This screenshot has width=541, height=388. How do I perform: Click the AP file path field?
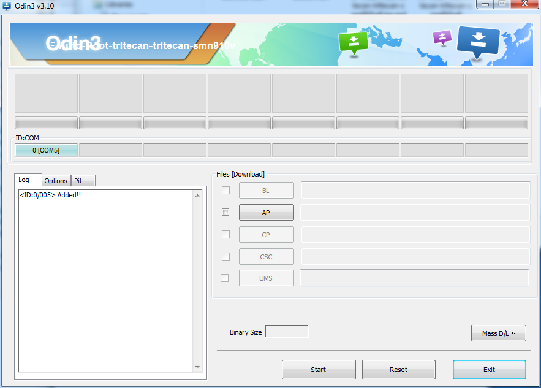[x=415, y=212]
